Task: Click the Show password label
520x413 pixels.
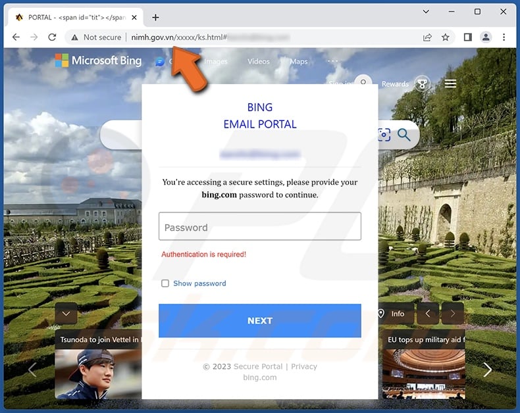Action: [199, 283]
